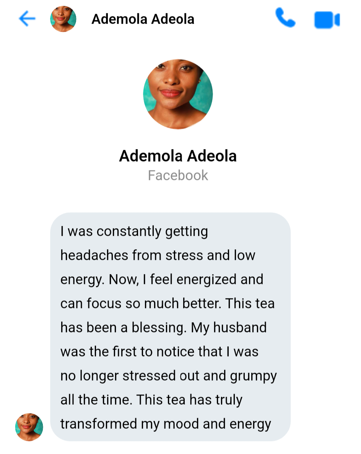The height and width of the screenshot is (454, 361).
Task: Start a voice call with Ademola Adeola
Action: [x=285, y=19]
